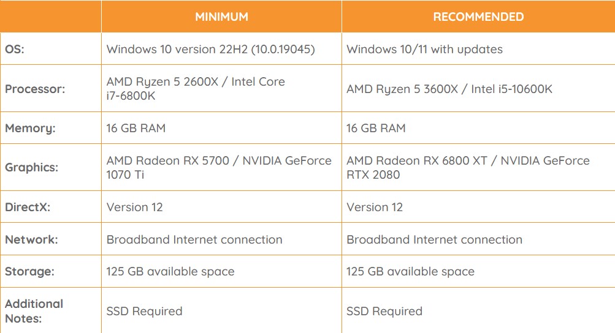Screen dimensions: 615x333
Task: Click the MINIMUM column header
Action: (221, 17)
